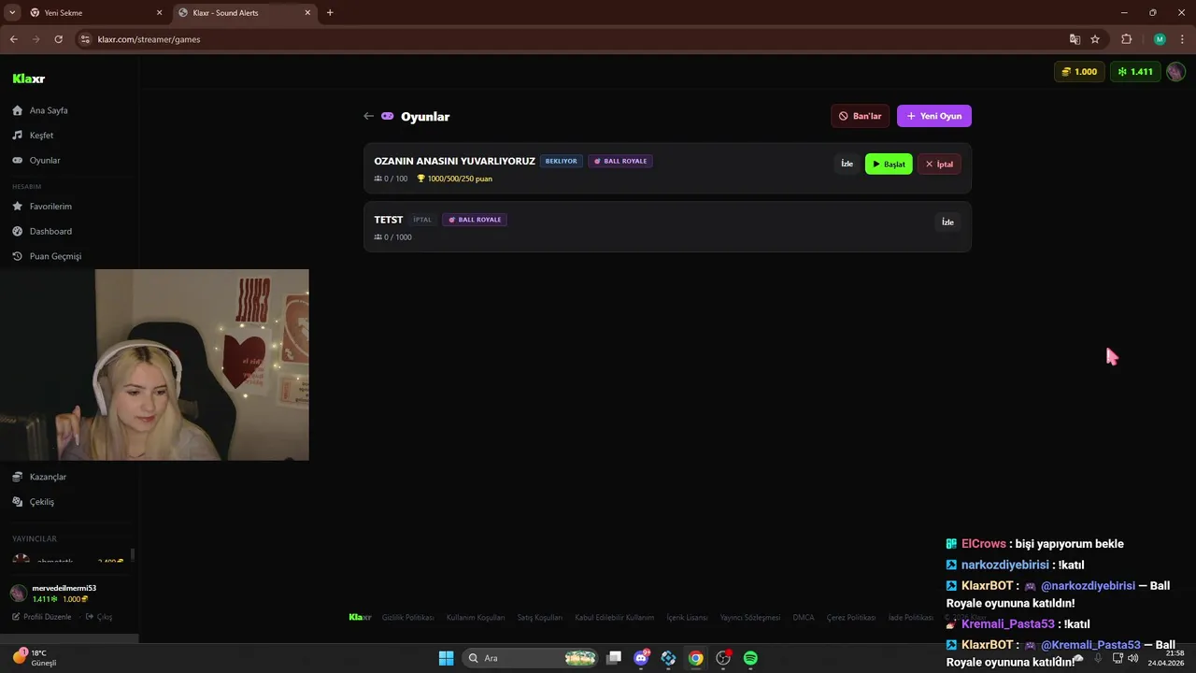Viewport: 1196px width, 673px height.
Task: Click İzle on the TETST game
Action: 947,222
